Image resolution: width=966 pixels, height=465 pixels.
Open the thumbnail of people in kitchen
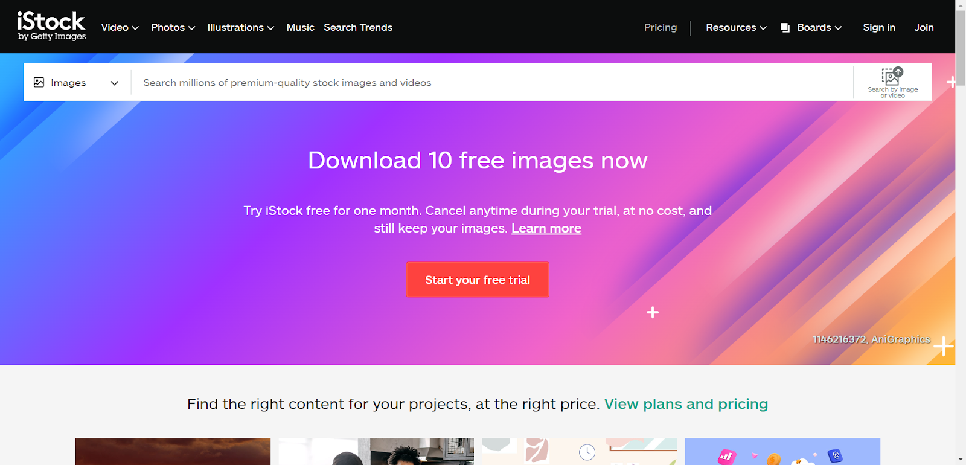tap(376, 451)
